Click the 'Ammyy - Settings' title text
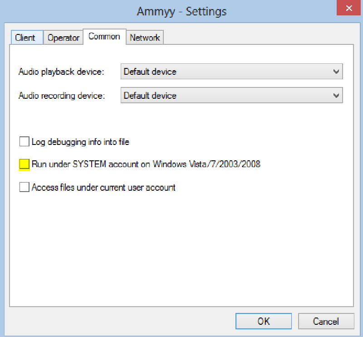This screenshot has width=363, height=337. coord(181,12)
